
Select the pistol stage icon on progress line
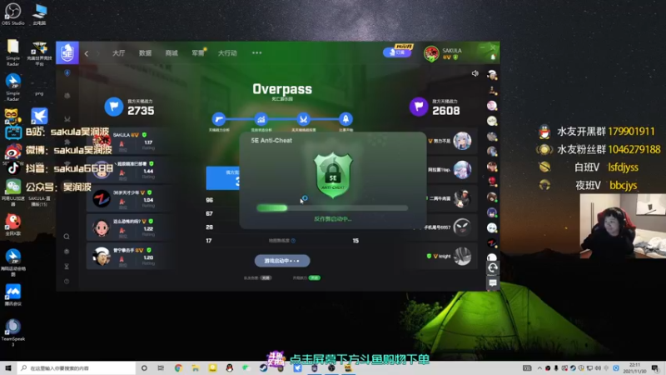pos(219,119)
